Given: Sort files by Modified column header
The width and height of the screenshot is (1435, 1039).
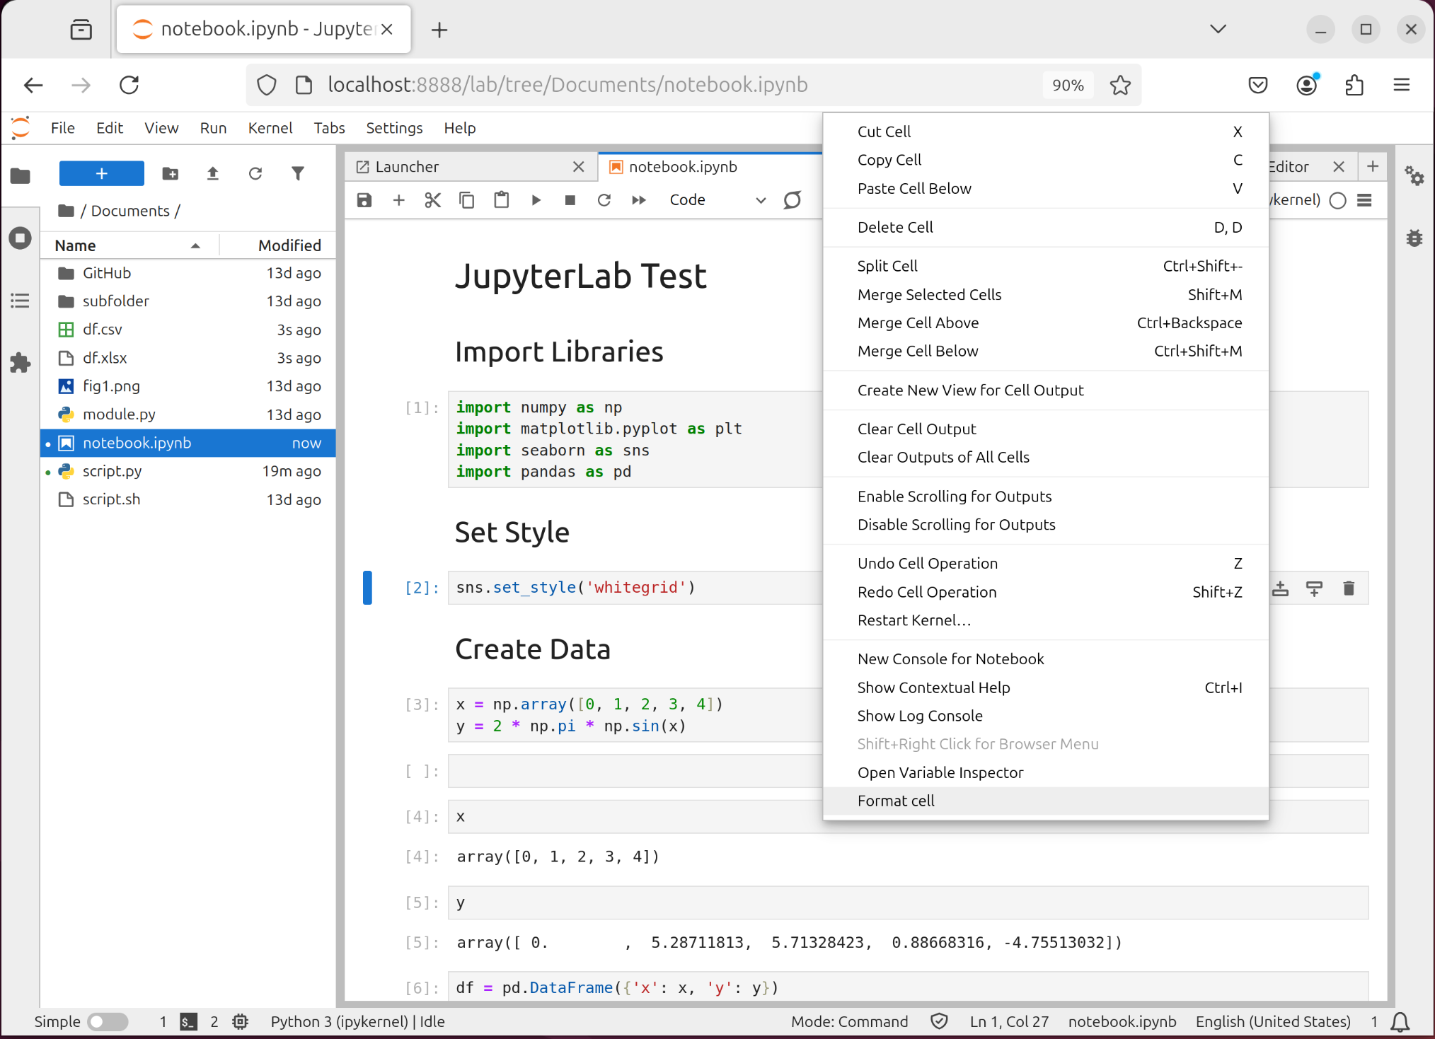Looking at the screenshot, I should tap(277, 245).
